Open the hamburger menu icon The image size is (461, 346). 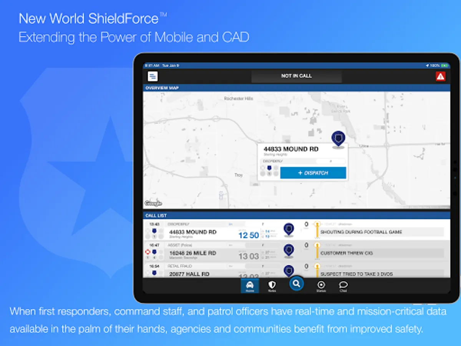tap(153, 76)
